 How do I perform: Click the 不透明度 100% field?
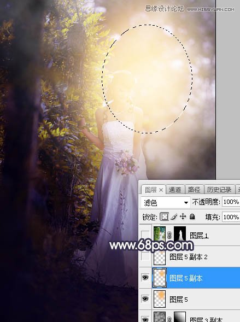pos(231,202)
